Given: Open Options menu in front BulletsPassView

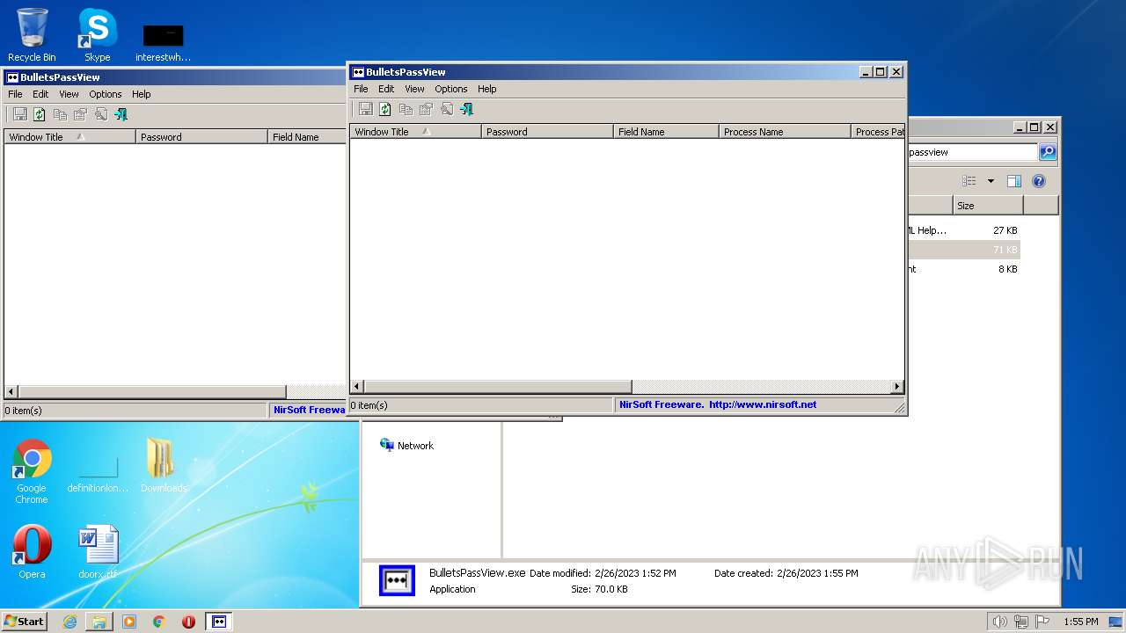Looking at the screenshot, I should [451, 89].
